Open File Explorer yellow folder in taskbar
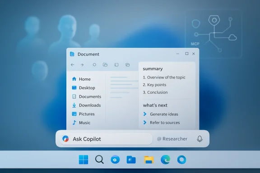Image resolution: width=260 pixels, height=173 pixels. (x=149, y=160)
